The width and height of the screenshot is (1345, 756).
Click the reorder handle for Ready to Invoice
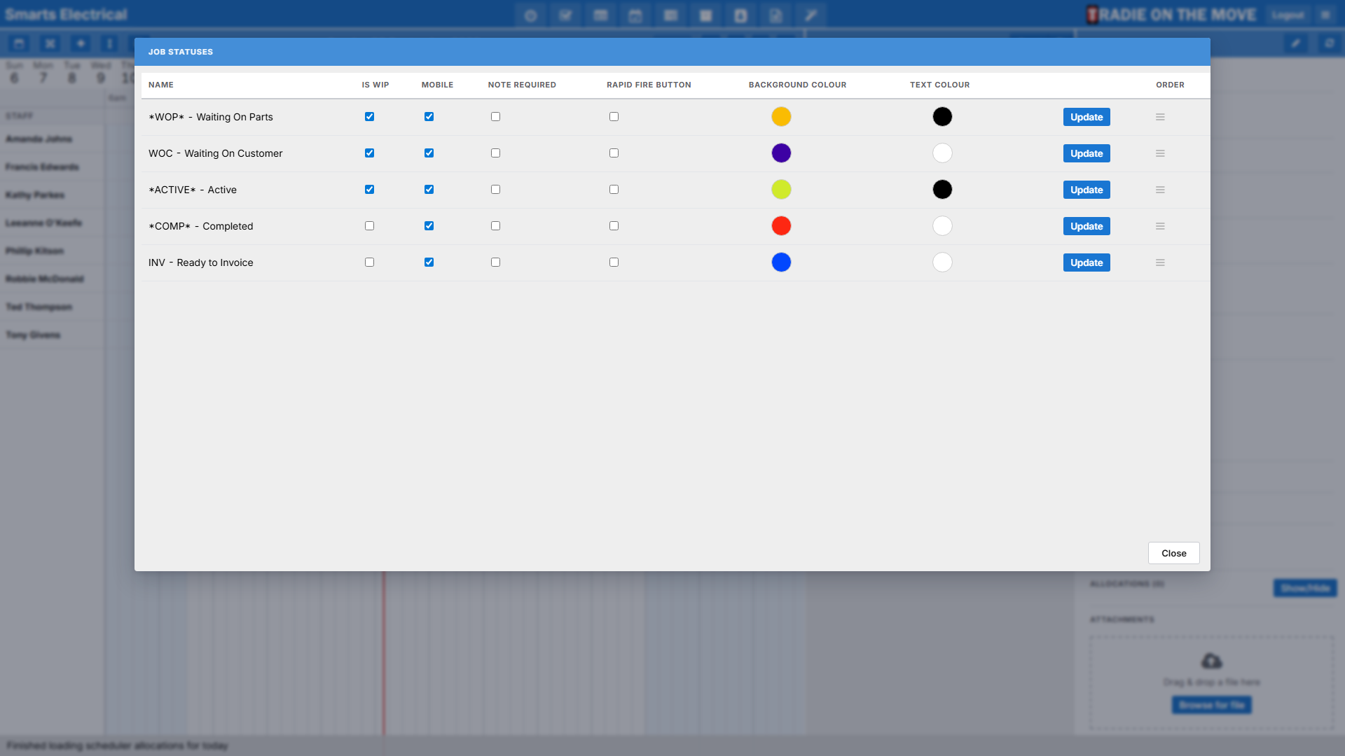coord(1160,262)
